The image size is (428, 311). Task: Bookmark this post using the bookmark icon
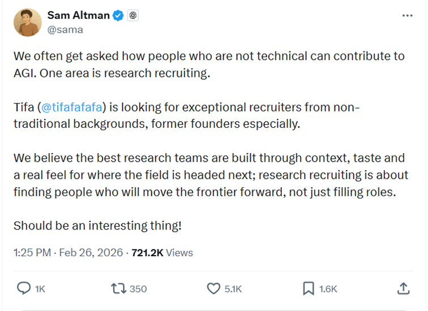308,288
